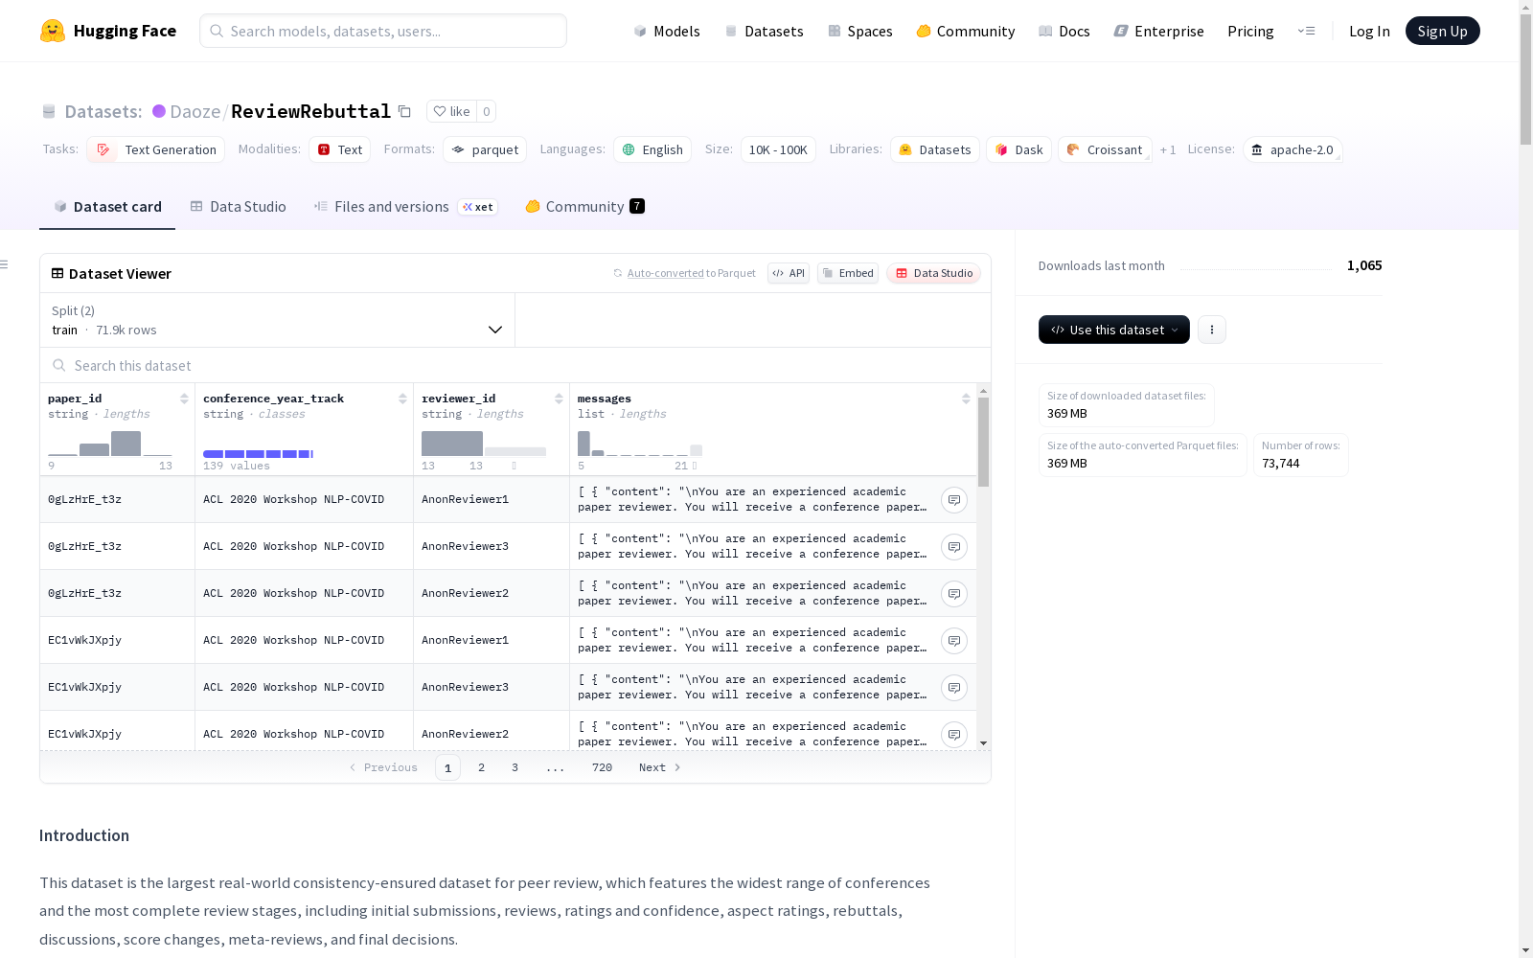Sort by the paper_id column
The height and width of the screenshot is (958, 1533).
tap(184, 399)
